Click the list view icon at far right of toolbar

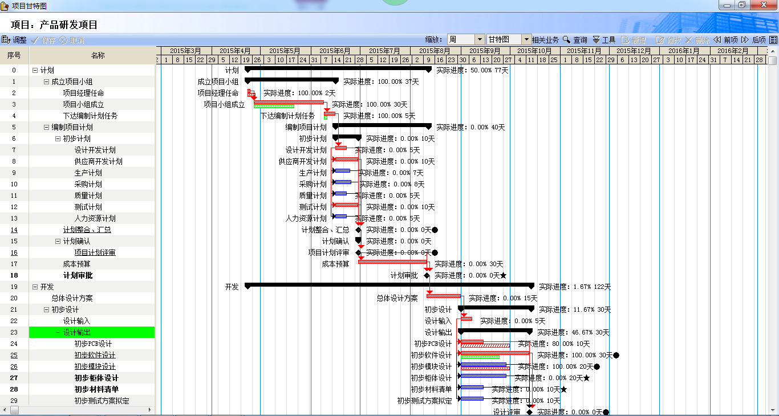pyautogui.click(x=773, y=40)
